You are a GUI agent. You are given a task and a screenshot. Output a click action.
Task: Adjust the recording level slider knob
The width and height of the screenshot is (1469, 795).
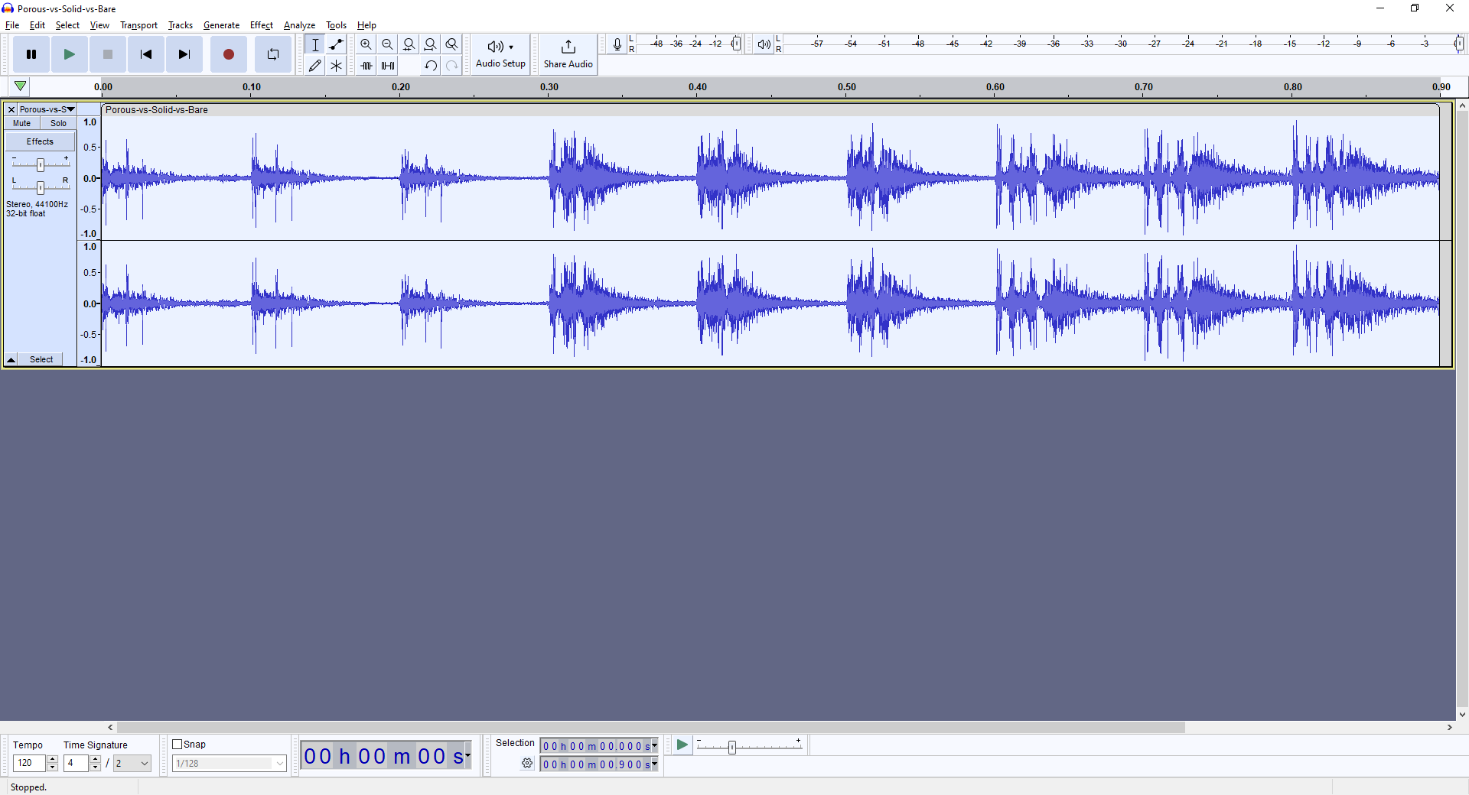[736, 44]
